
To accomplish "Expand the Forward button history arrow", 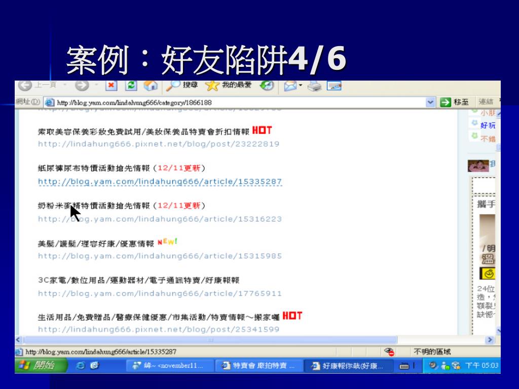I will [96, 85].
